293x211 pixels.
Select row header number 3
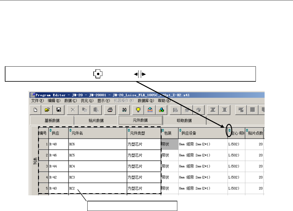[43, 166]
